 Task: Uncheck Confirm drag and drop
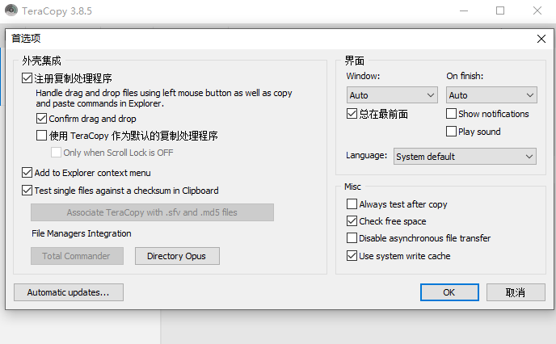41,118
